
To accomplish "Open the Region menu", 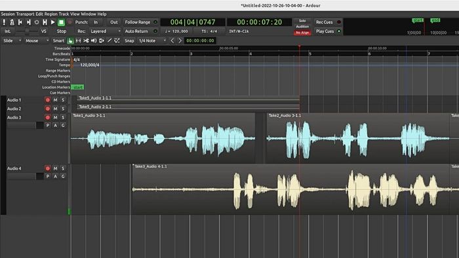I will point(51,14).
